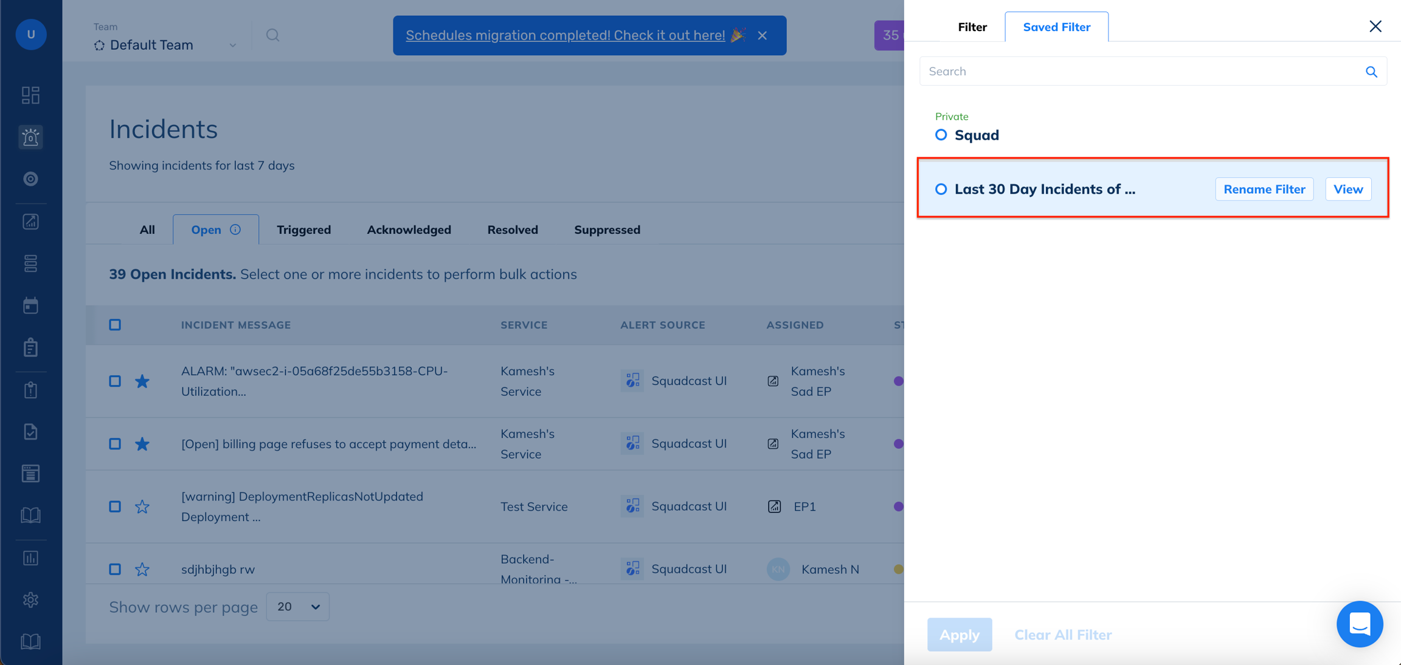Open the status page sidebar icon
The image size is (1401, 665).
coord(30,474)
